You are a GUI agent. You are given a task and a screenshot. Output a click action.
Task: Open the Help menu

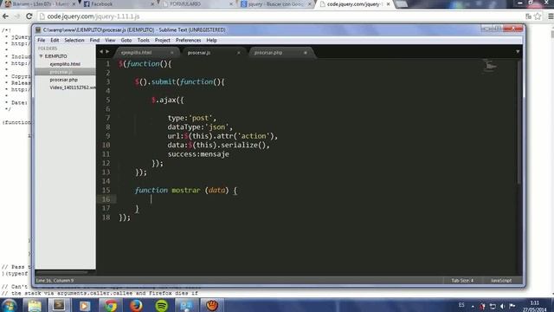click(211, 41)
